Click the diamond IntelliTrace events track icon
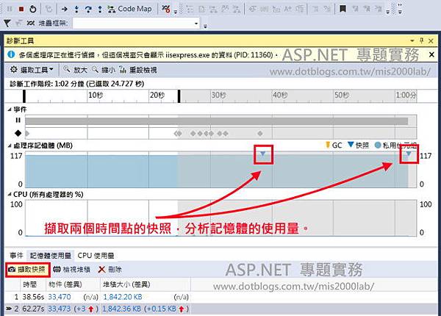The image size is (441, 316). click(18, 133)
